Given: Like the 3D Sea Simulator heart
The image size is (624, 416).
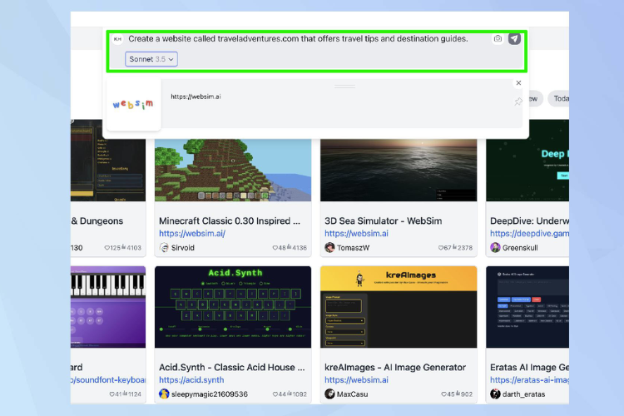Looking at the screenshot, I should [440, 248].
